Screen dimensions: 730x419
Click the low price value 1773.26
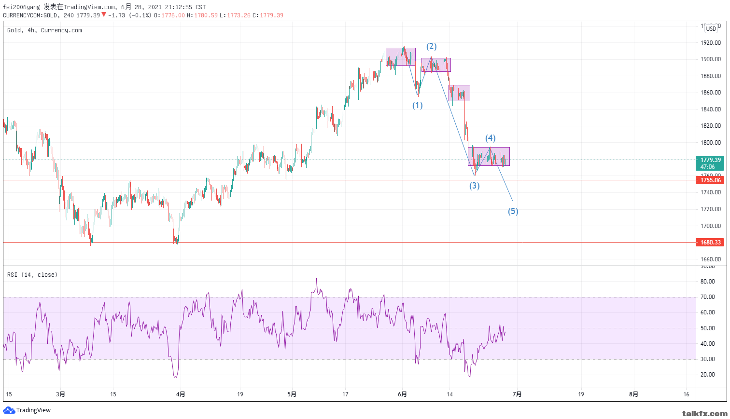(x=239, y=15)
